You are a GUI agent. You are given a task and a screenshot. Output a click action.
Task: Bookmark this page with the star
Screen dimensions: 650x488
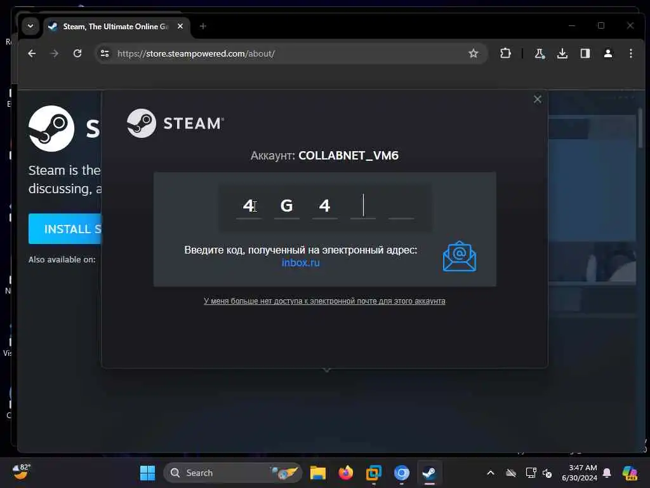pos(474,53)
